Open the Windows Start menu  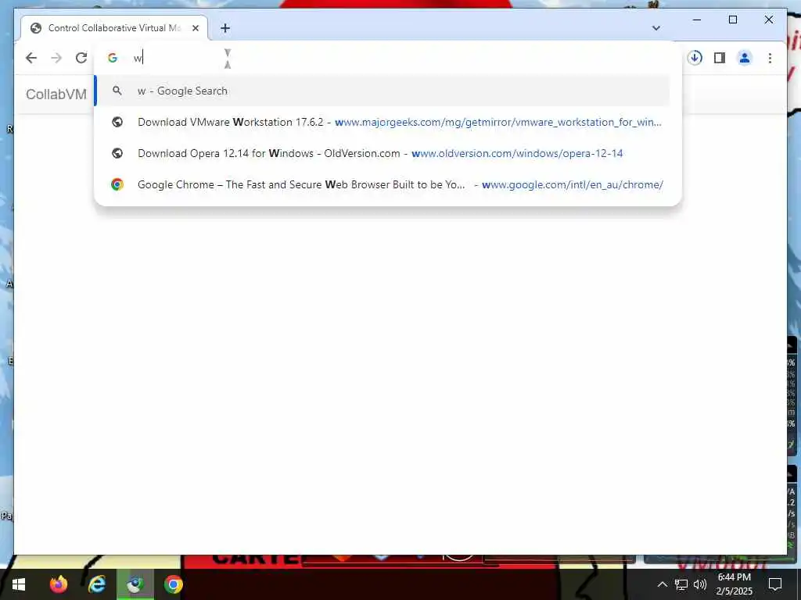pyautogui.click(x=19, y=584)
